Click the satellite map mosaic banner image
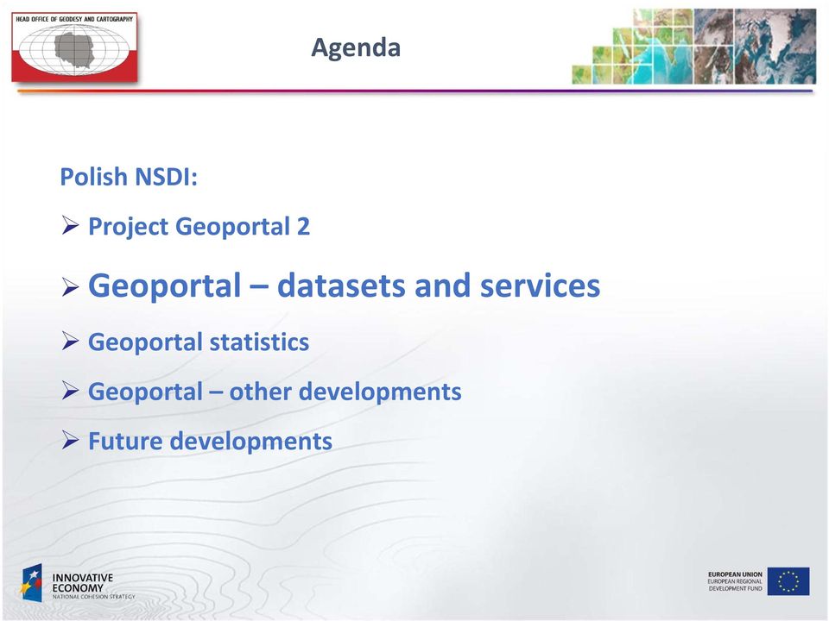This screenshot has height=621, width=829. (693, 47)
